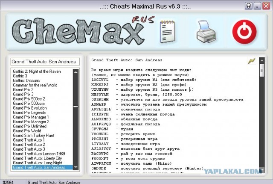The width and height of the screenshot is (273, 184).
Task: Select Grand Prix Manager 1 entry
Action: 31,117
